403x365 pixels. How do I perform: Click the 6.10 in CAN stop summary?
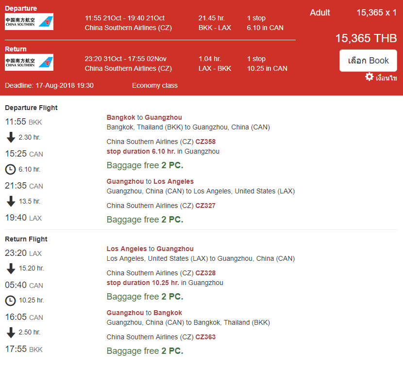tap(265, 28)
